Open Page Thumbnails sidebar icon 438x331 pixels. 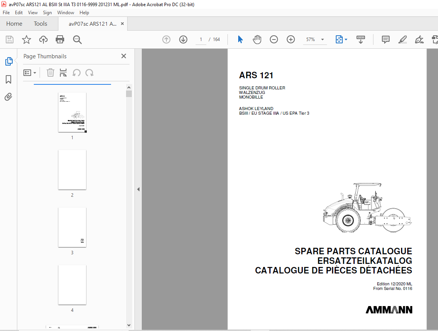pos(9,61)
